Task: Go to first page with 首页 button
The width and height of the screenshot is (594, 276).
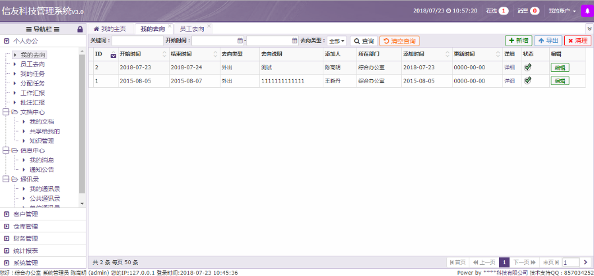Action: [457, 262]
